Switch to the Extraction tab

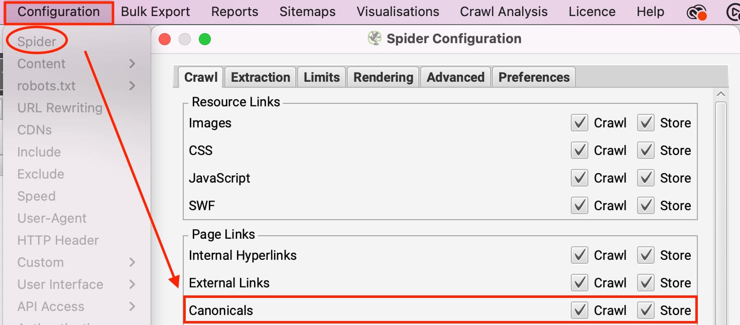[x=261, y=77]
